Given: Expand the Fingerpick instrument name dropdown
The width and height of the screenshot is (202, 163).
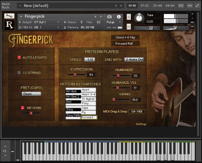Looking at the screenshot, I should pos(21,16).
